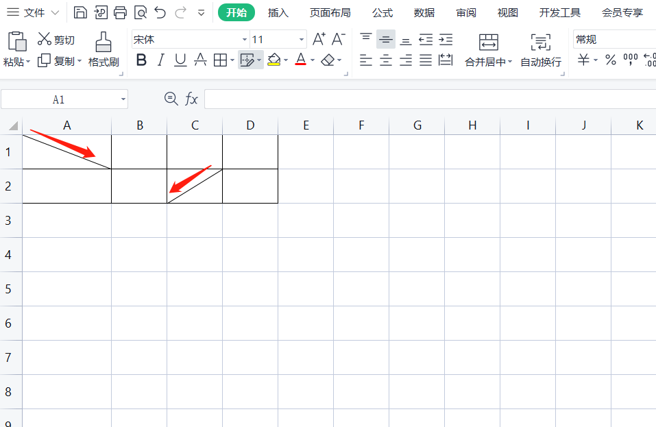
Task: Select the 格式刷 format painter
Action: tap(104, 50)
